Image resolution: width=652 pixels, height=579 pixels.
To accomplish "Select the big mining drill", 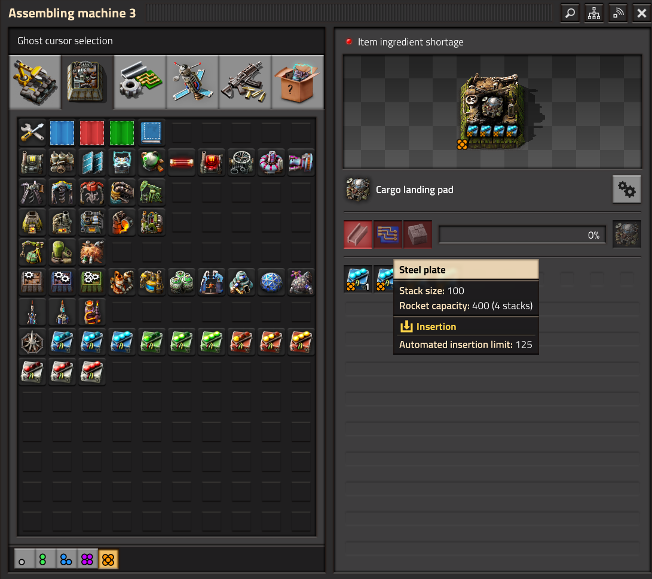I will [x=92, y=193].
